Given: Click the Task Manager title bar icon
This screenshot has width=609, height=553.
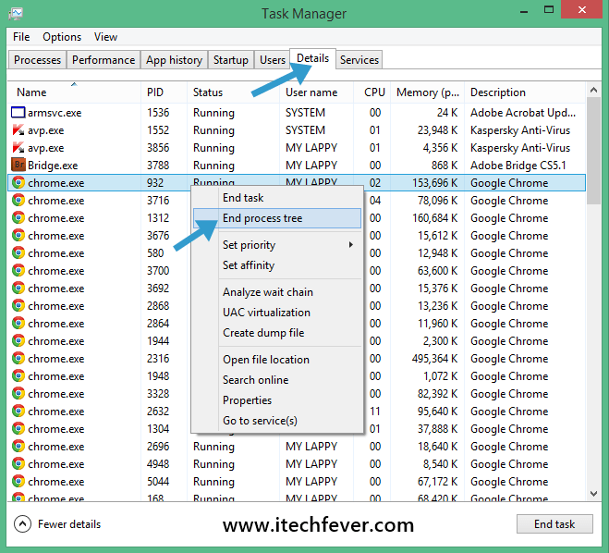Looking at the screenshot, I should click(16, 14).
